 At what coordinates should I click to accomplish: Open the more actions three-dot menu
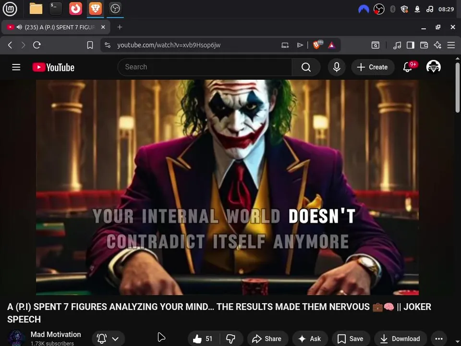[439, 339]
